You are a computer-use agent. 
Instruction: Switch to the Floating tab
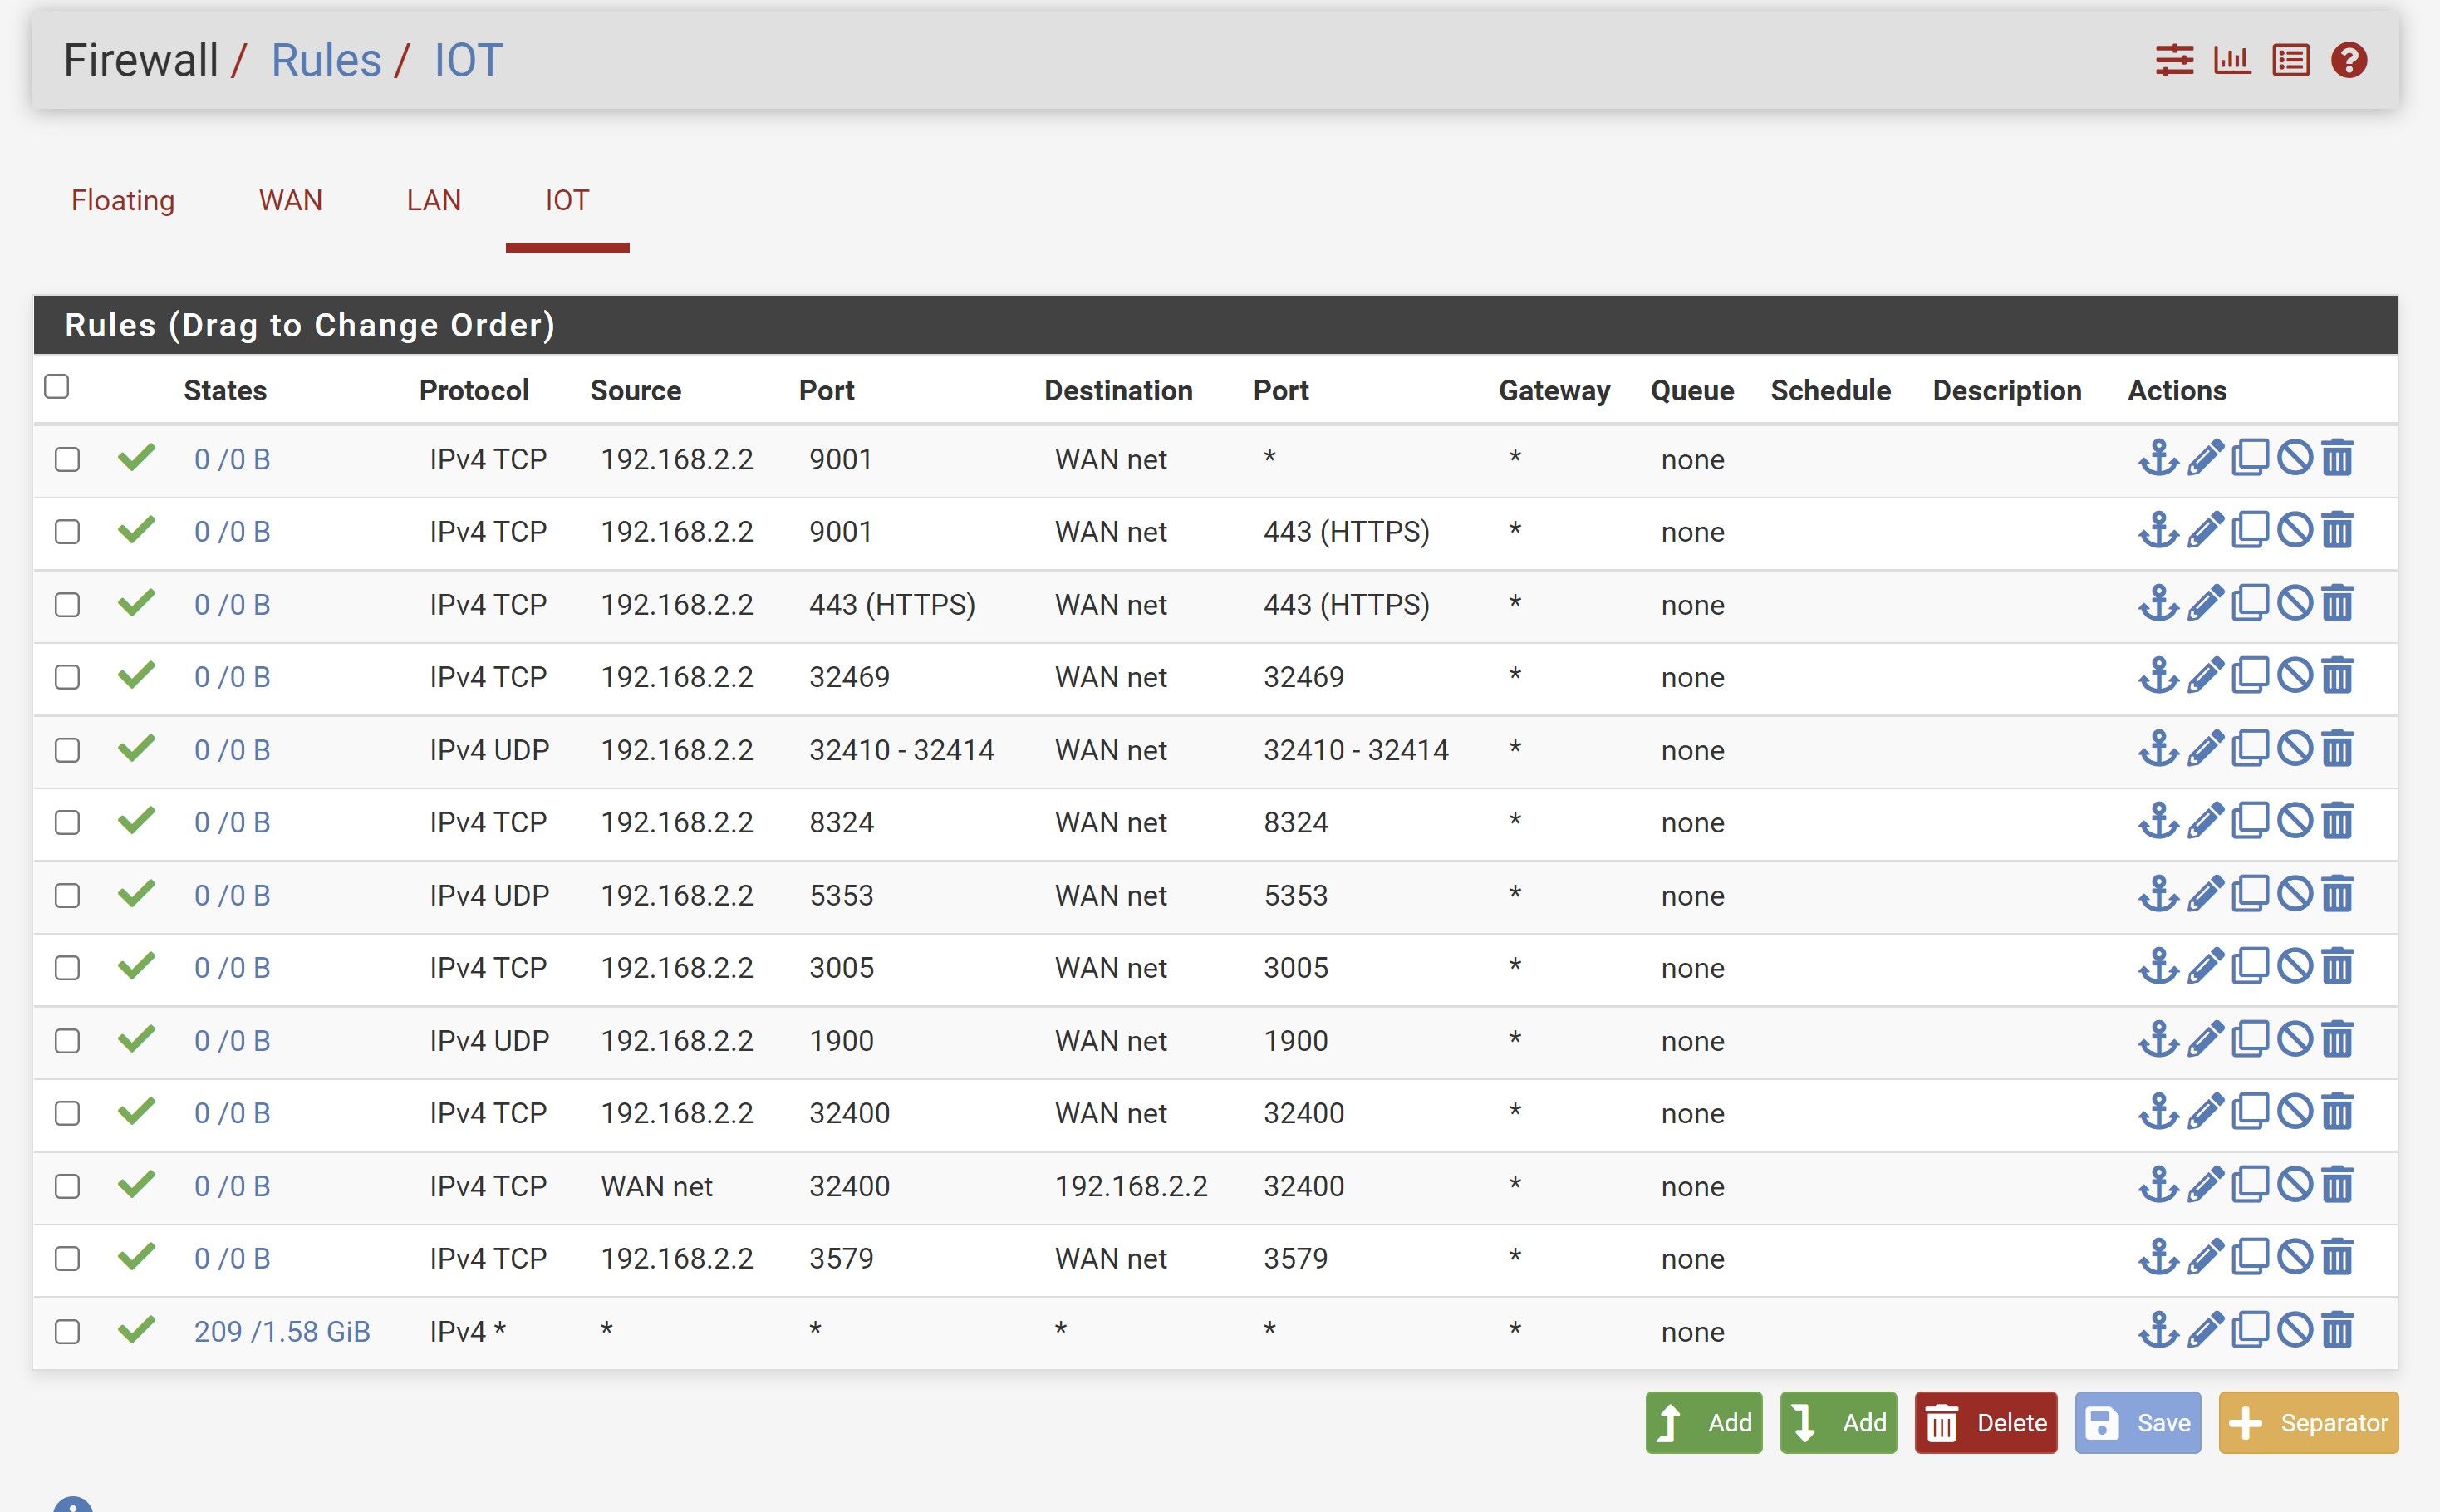click(x=123, y=200)
